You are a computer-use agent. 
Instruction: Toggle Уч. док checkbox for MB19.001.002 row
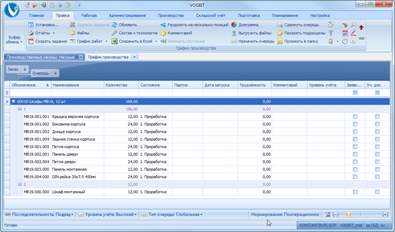pos(377,124)
